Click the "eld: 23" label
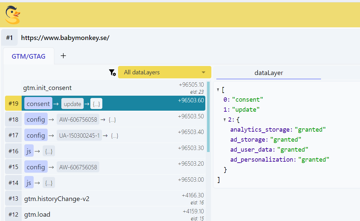This screenshot has height=221, width=360. pyautogui.click(x=197, y=92)
